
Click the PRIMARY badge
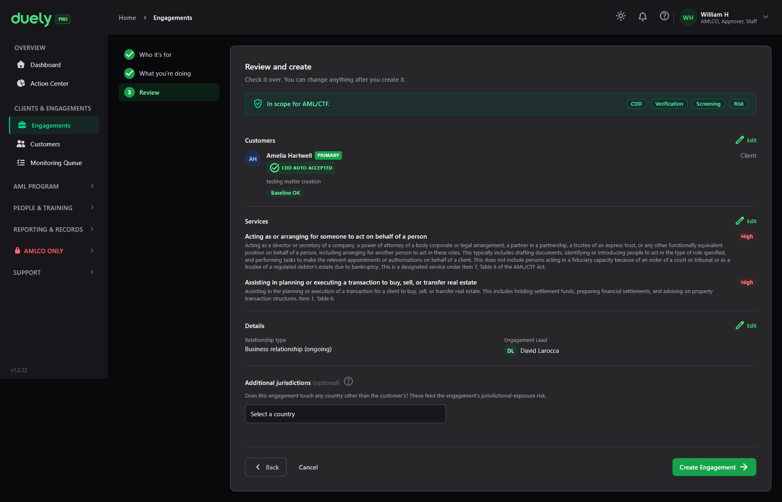tap(328, 155)
